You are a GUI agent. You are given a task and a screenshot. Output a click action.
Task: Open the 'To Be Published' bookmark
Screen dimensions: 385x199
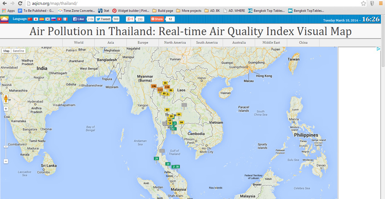click(x=36, y=11)
